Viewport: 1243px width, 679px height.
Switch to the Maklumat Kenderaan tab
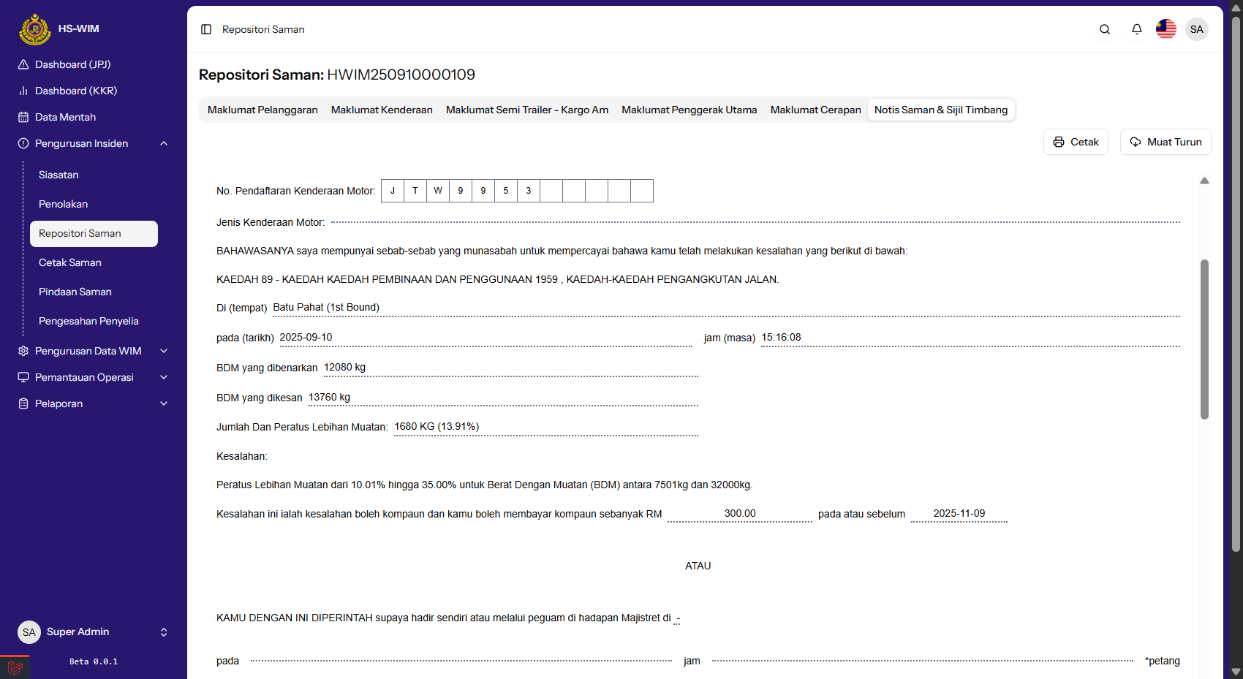coord(382,110)
